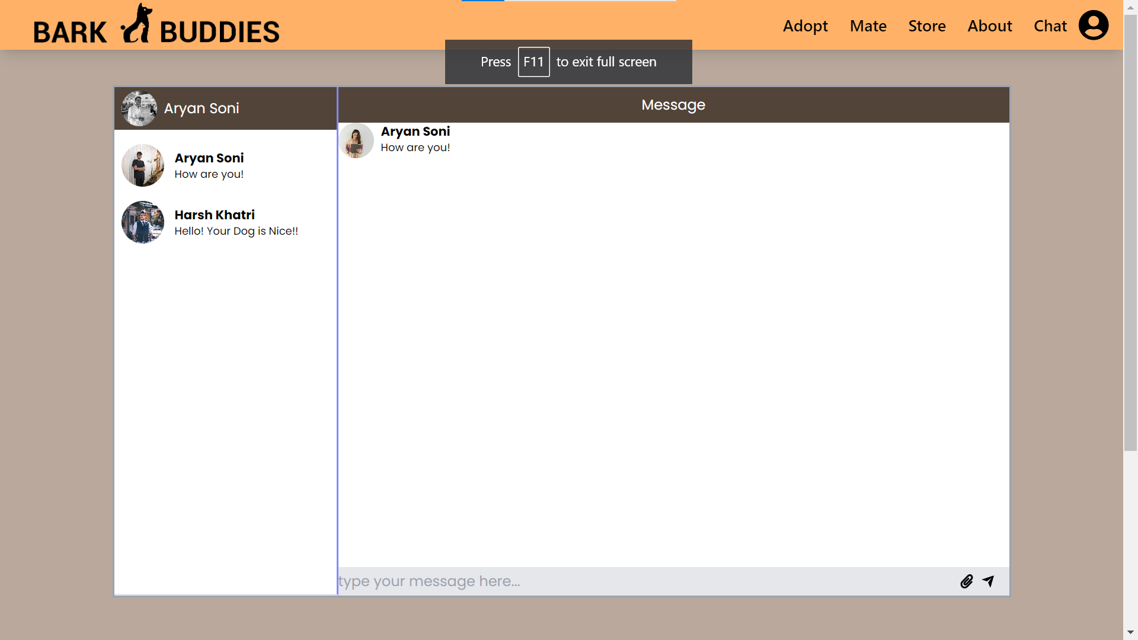Click Aryan Soni's avatar in chat list
Screen dimensions: 1138x640
[143, 165]
